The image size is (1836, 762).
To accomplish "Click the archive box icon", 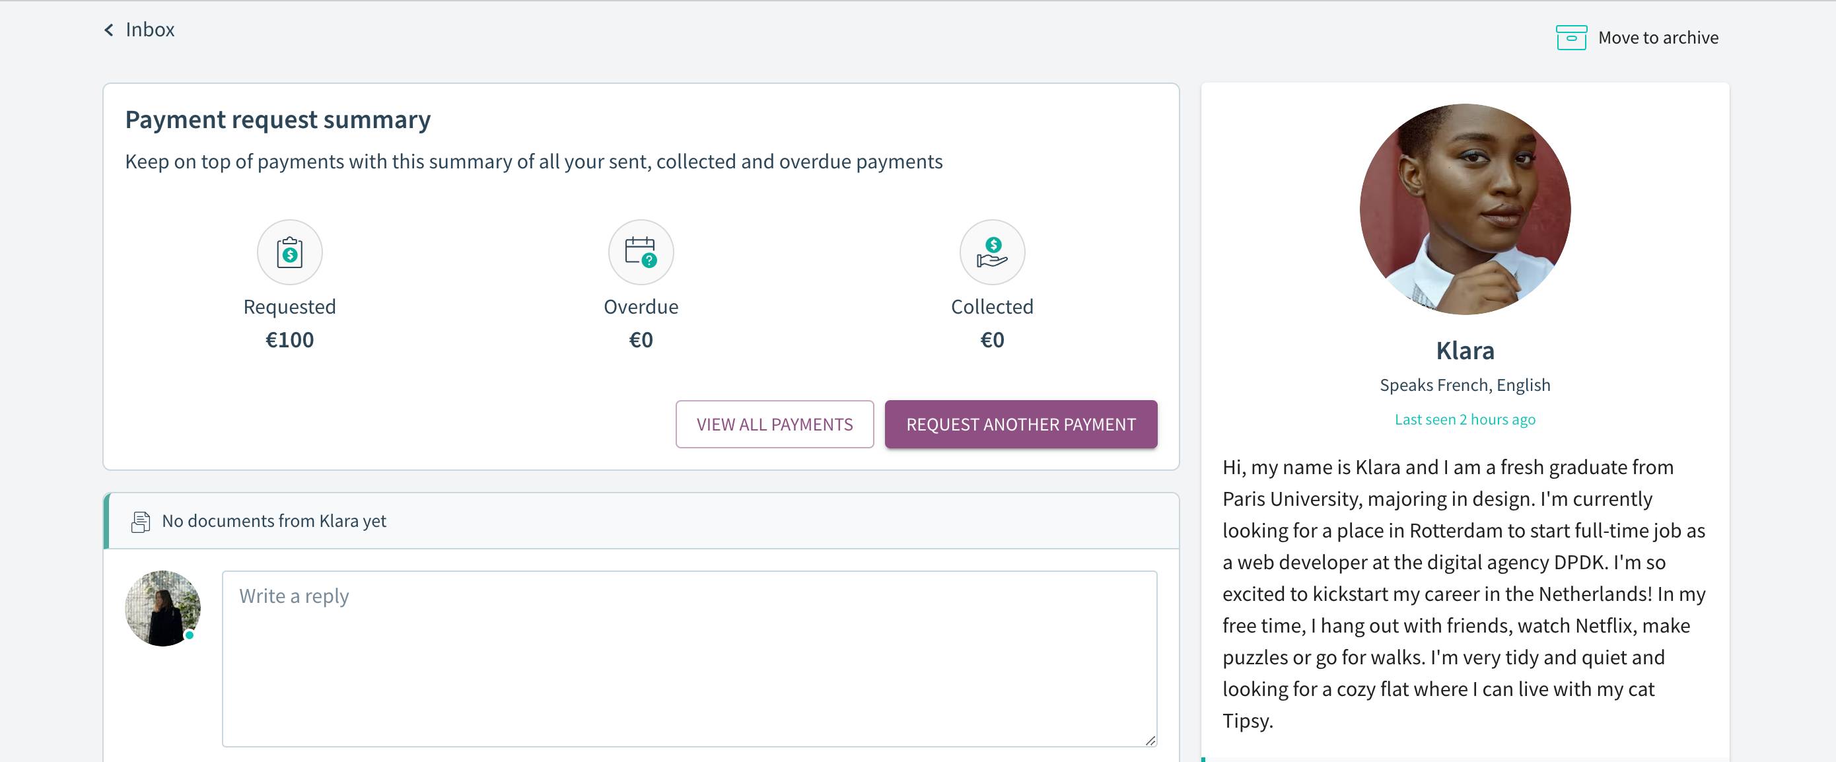I will [x=1570, y=38].
